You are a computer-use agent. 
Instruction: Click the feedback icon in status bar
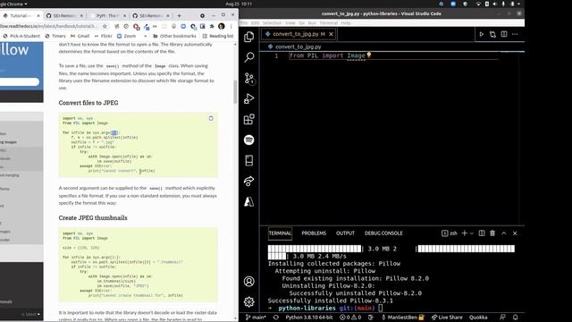pyautogui.click(x=502, y=318)
